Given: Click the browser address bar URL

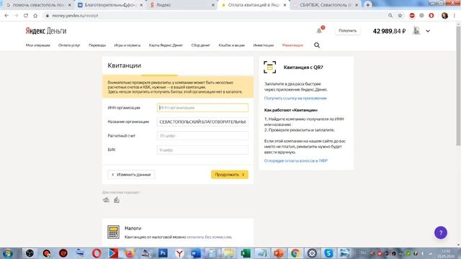Looking at the screenshot, I should pos(75,16).
